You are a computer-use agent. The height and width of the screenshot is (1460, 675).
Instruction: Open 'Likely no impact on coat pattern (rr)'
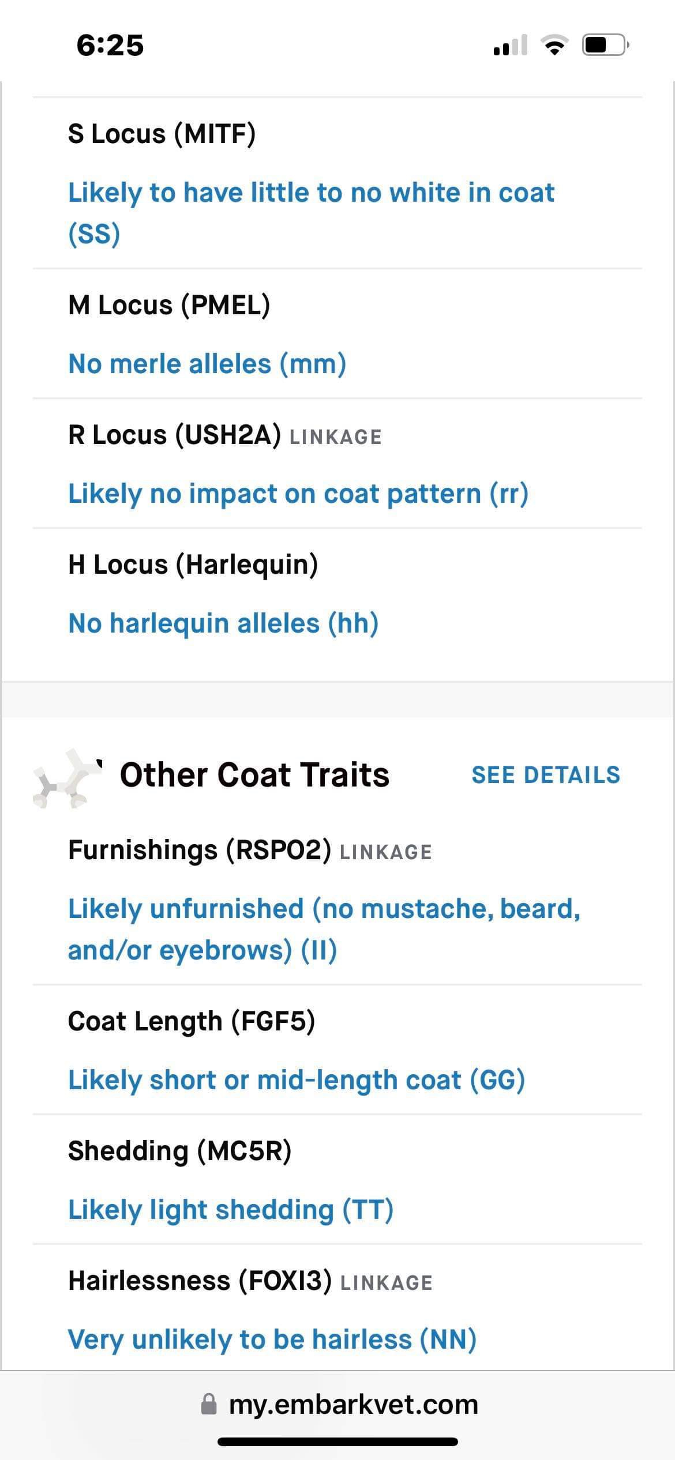298,494
